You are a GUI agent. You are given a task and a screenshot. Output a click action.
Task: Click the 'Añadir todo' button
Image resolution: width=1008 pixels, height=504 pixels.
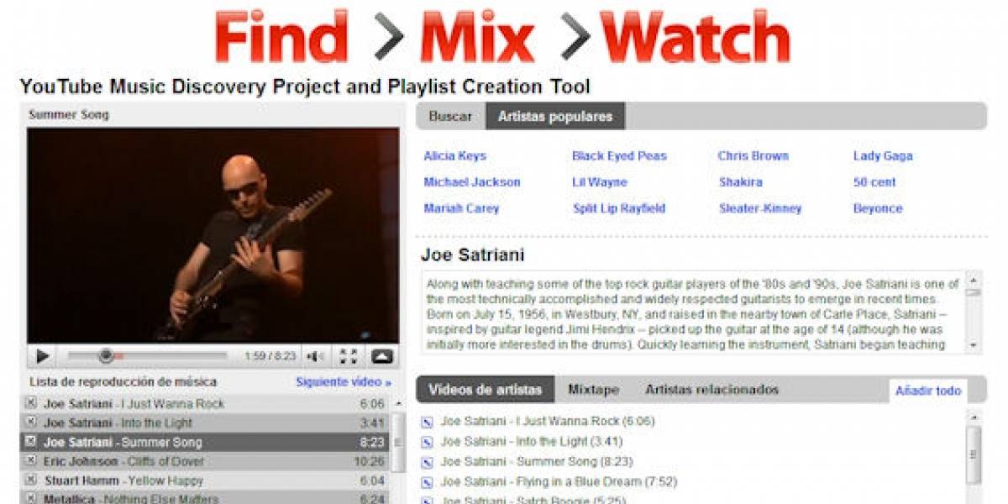[927, 391]
